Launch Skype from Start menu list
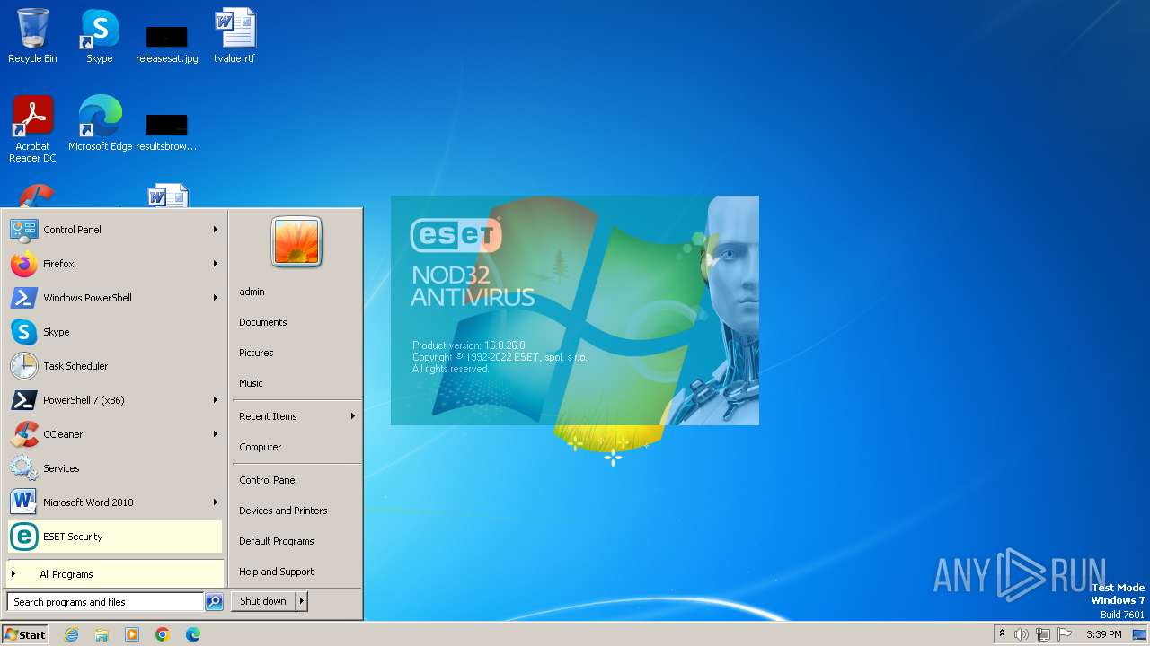Image resolution: width=1150 pixels, height=646 pixels. [114, 332]
